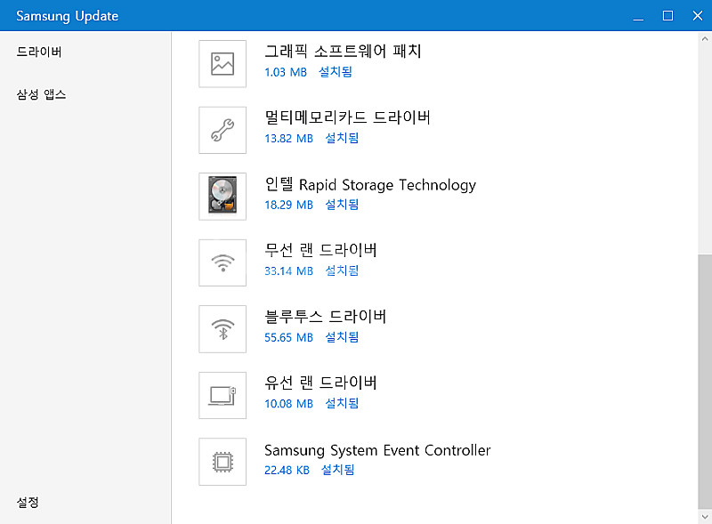Click the wireless LAN driver Wi-Fi icon
Viewport: 712px width, 524px height.
tap(222, 263)
